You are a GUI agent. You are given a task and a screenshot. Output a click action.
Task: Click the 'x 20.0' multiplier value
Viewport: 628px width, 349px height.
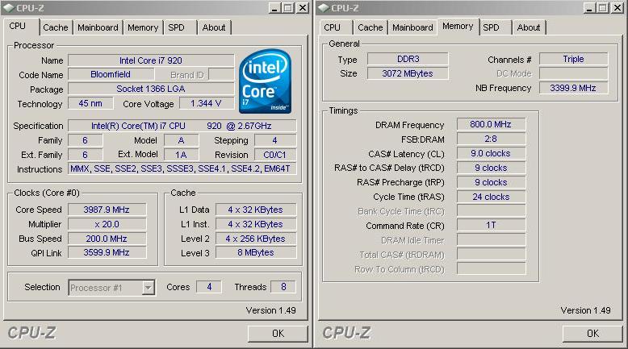[107, 224]
